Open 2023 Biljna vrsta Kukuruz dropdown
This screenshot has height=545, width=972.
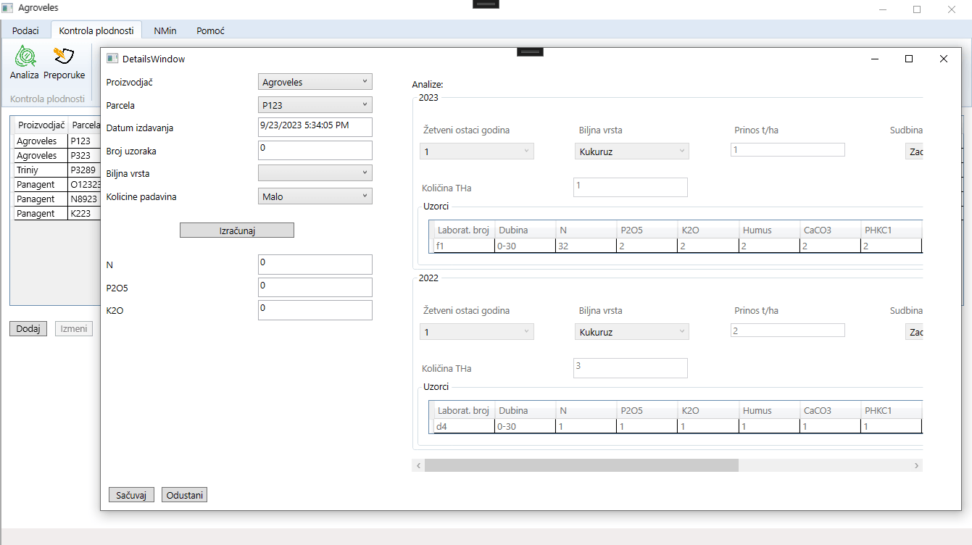[x=632, y=151]
